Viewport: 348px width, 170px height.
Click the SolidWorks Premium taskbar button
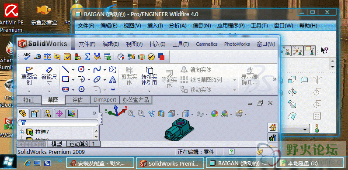tap(170, 163)
